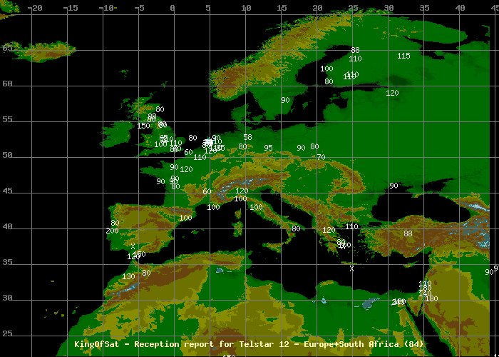Select the 55 latitude axis label
Image resolution: width=499 pixels, height=357 pixels.
[7, 119]
